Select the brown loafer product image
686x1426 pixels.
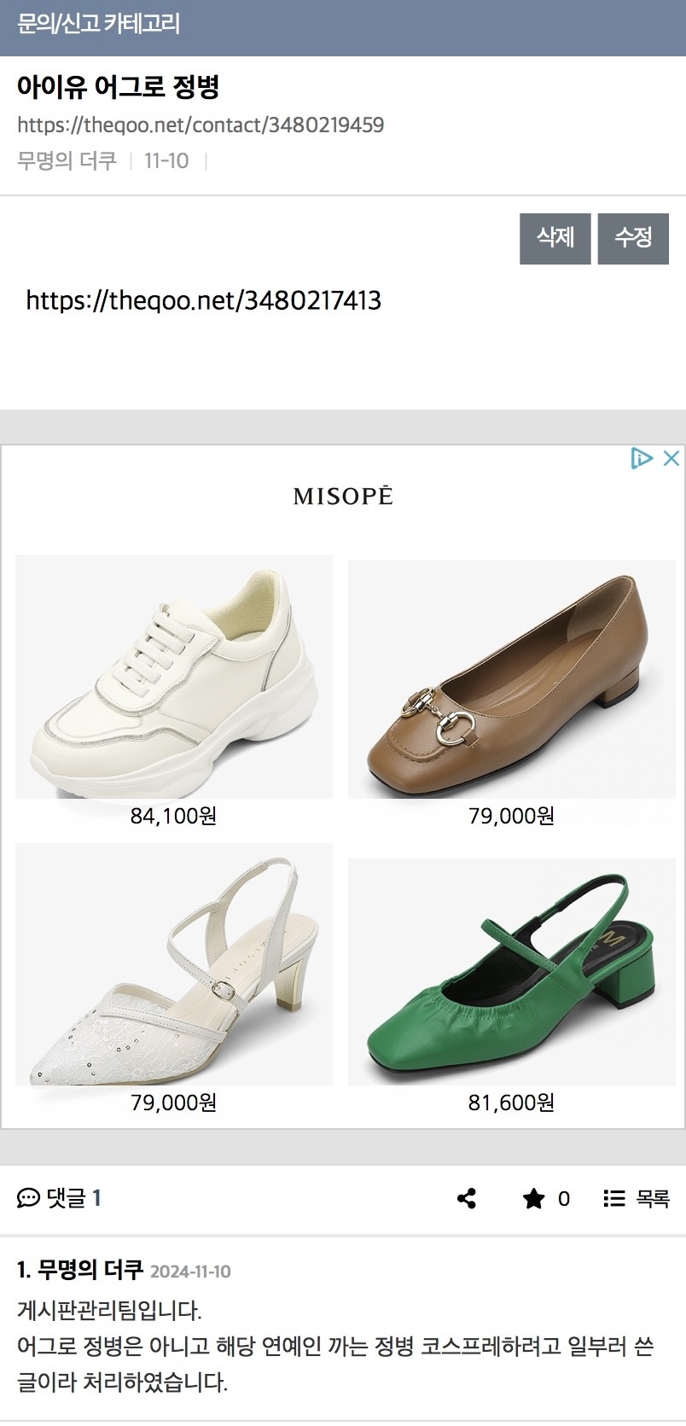511,678
